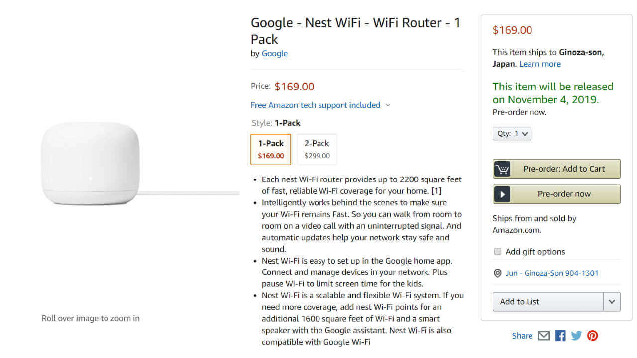Choose the 2-Pack $299.00 style
The image size is (637, 358).
(317, 149)
